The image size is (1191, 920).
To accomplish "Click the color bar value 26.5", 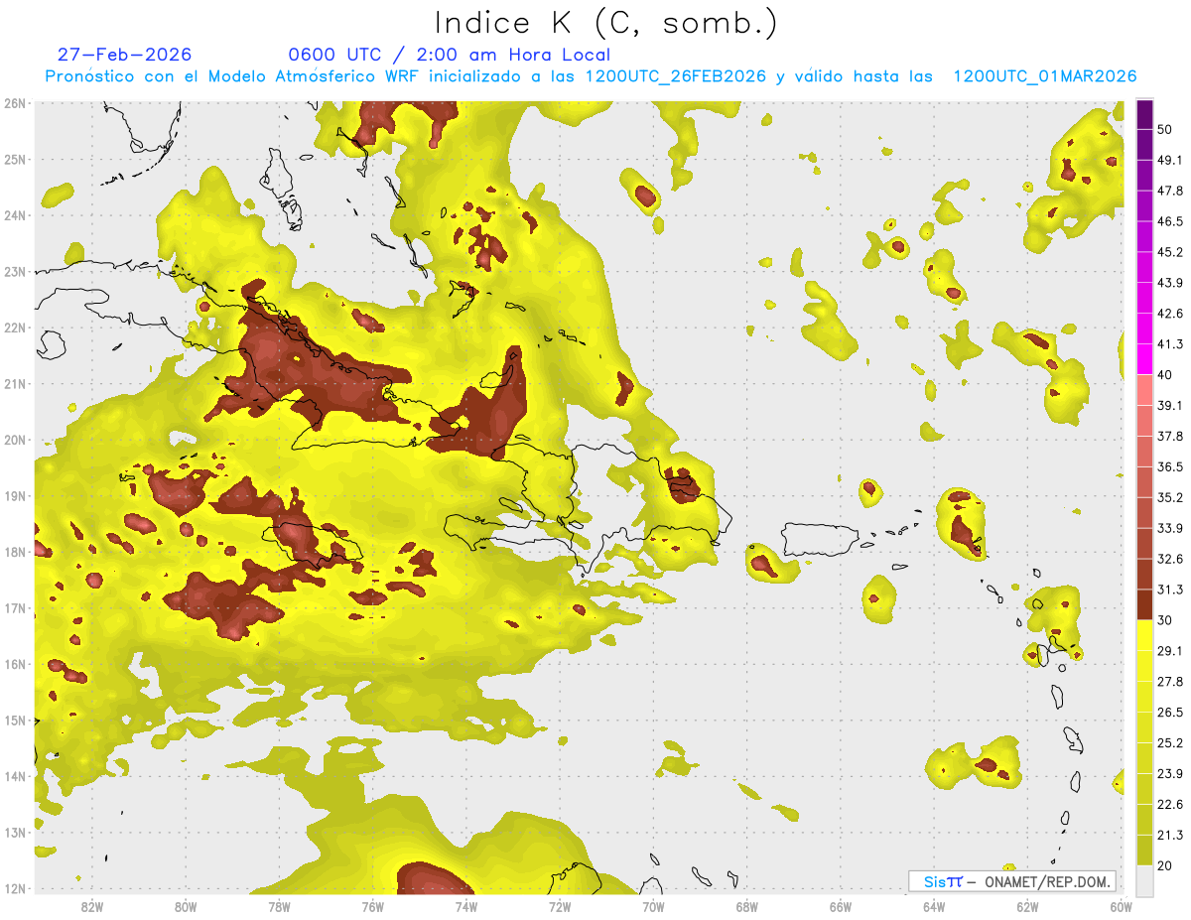I will click(1170, 713).
